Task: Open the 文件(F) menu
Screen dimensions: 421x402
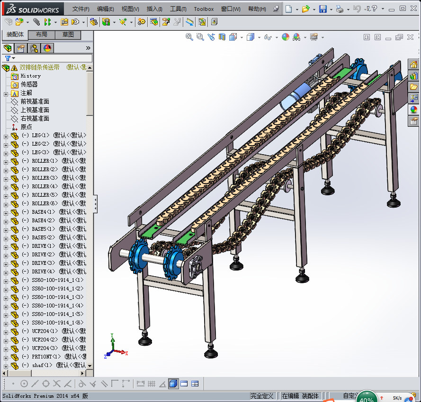Action: [81, 9]
